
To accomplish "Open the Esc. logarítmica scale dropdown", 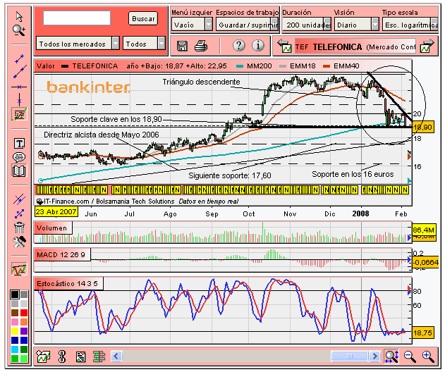I will click(410, 25).
